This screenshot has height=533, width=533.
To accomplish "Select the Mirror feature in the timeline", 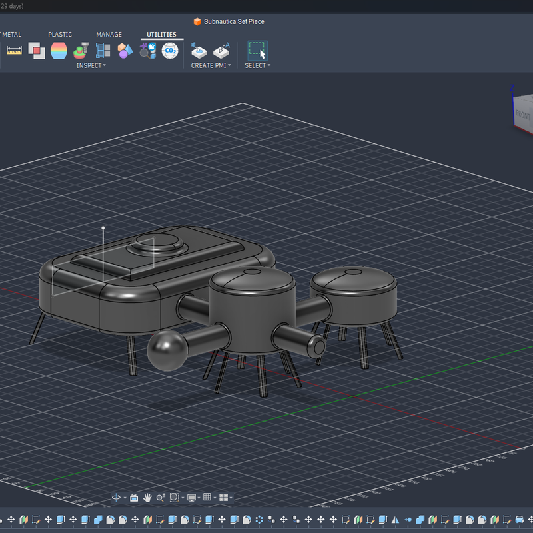I will pos(395,520).
